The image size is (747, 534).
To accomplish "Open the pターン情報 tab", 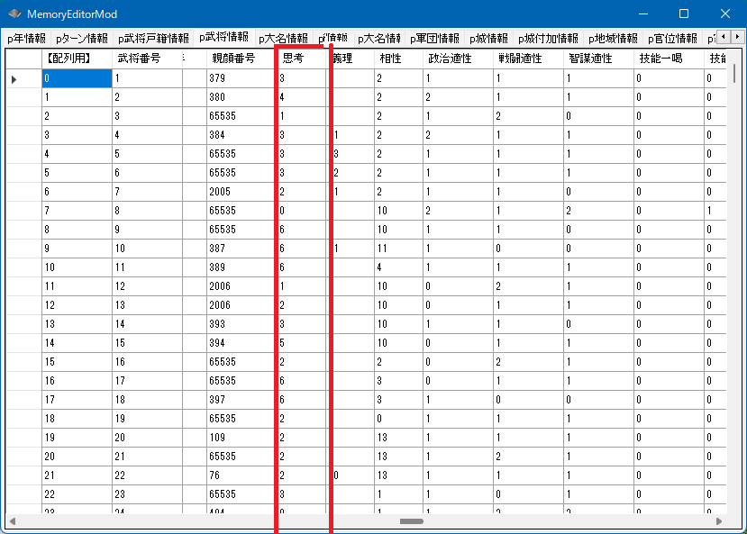I will 81,39.
